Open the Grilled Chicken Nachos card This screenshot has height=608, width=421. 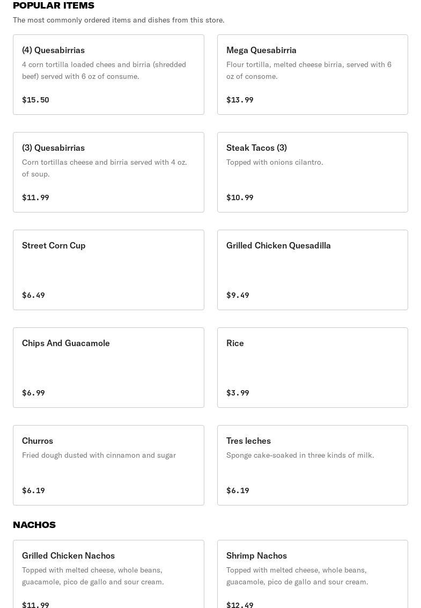[x=108, y=574]
